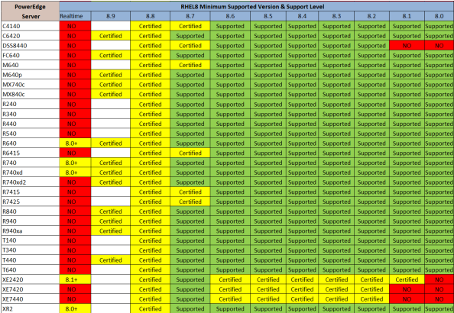Select the 8.2 Certified cell for XE2420
This screenshot has height=313, width=454.
tap(371, 279)
